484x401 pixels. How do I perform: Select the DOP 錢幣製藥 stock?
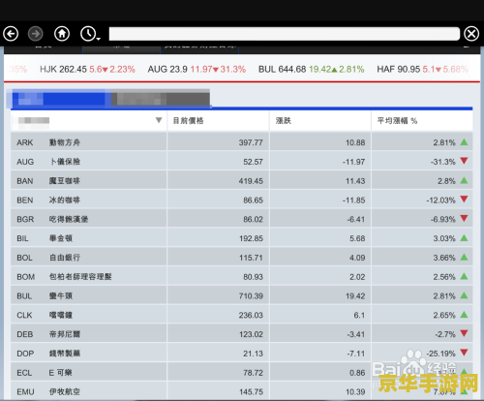[x=242, y=354]
